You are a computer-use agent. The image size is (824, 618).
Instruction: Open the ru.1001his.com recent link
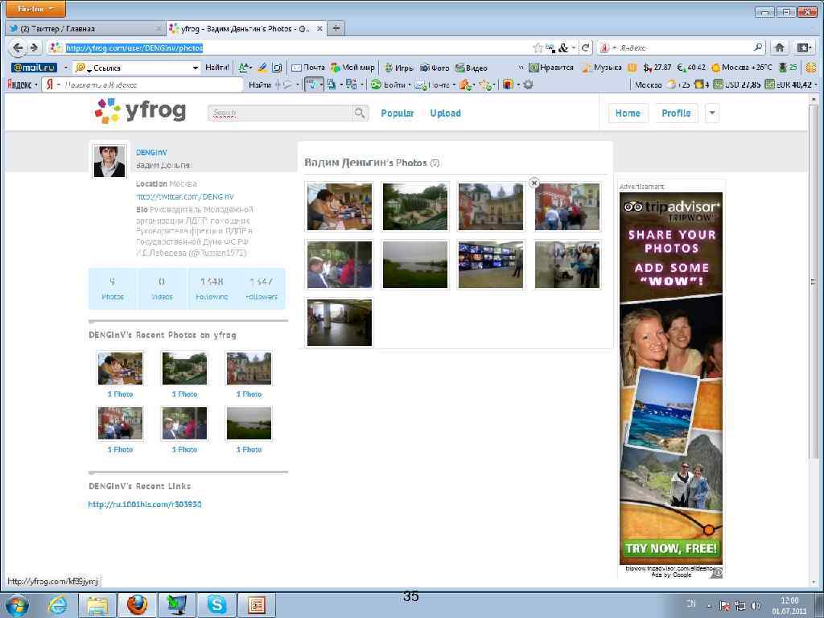tap(145, 505)
